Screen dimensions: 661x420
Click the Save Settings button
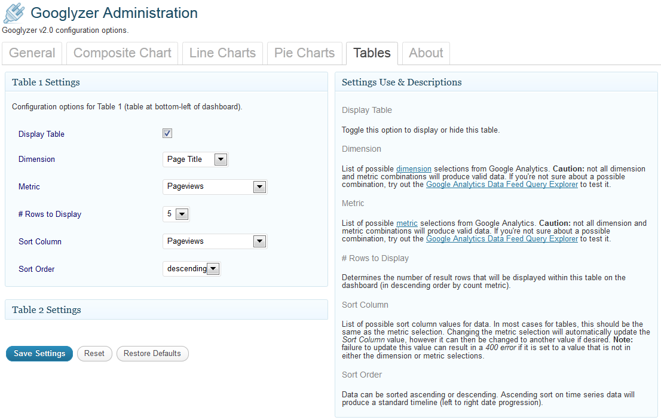pos(39,354)
